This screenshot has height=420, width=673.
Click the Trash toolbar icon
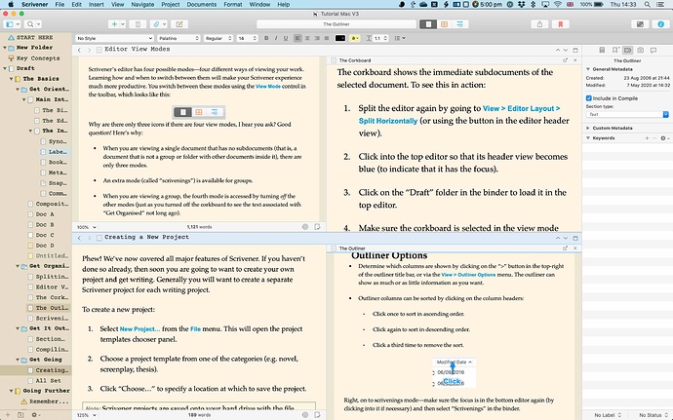pos(138,24)
